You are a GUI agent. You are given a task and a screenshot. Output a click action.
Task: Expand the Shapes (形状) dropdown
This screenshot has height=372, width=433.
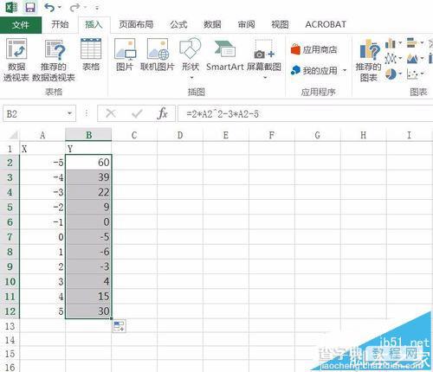[191, 78]
